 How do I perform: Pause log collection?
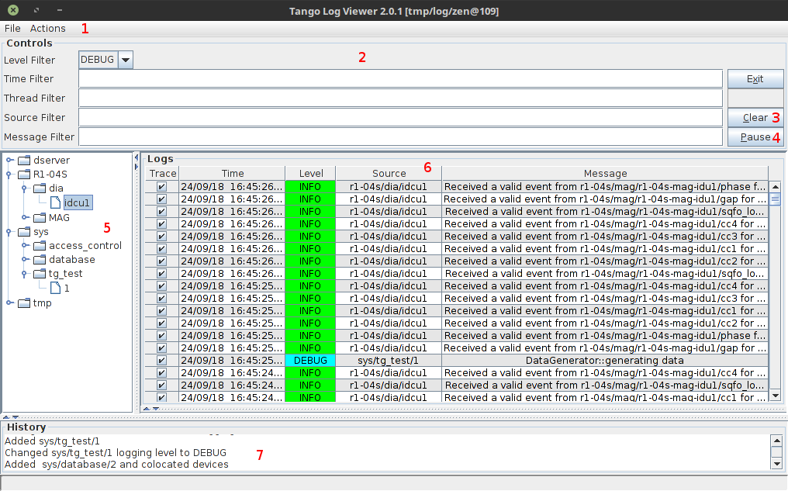(755, 137)
